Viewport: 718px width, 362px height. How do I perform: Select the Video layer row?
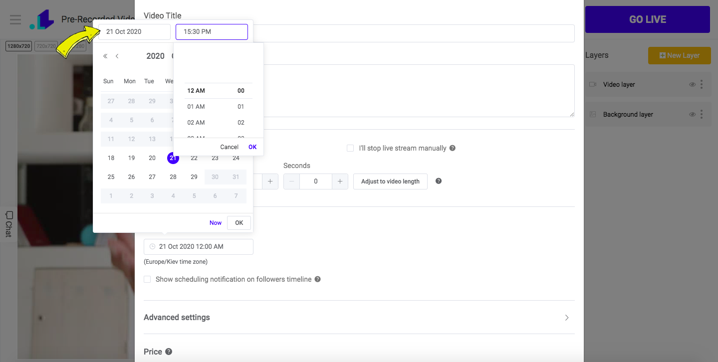(647, 84)
